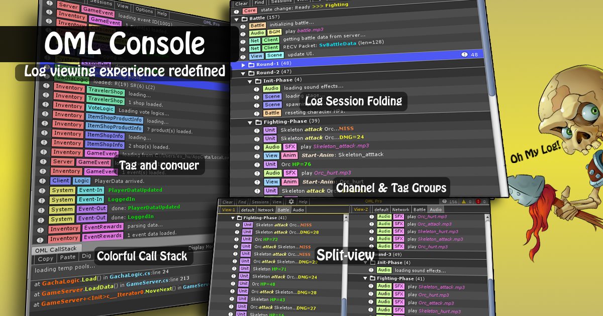Click the Clear button in the top console
603x316 pixels.
[x=241, y=4]
